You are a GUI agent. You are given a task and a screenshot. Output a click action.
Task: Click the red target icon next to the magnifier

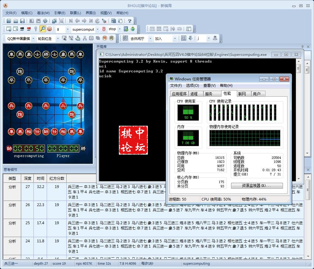pyautogui.click(x=49, y=29)
